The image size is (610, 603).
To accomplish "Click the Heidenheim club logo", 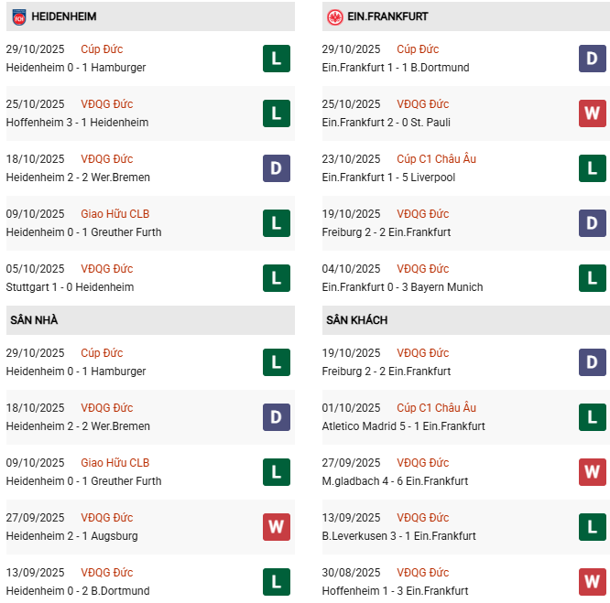I will coord(18,16).
